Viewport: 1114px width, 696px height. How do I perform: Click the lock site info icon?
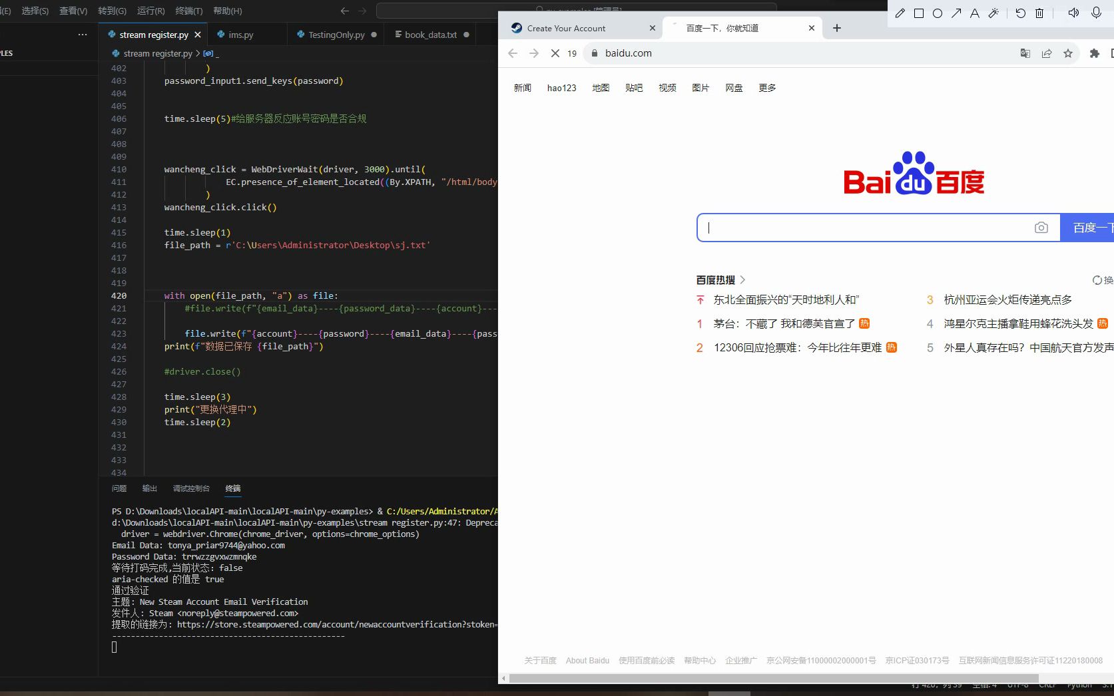tap(595, 53)
